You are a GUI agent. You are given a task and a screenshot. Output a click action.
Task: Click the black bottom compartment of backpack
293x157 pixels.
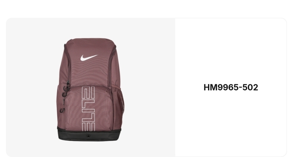click(89, 134)
